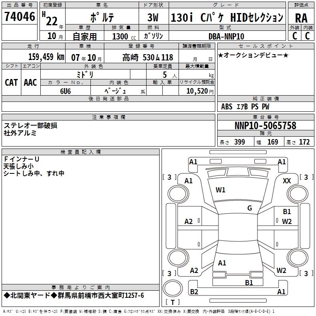Click the RA evaluation score
316x316 pixels.
(x=301, y=18)
